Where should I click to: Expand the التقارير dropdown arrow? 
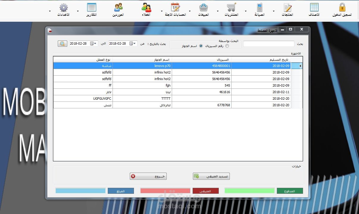tap(78, 11)
